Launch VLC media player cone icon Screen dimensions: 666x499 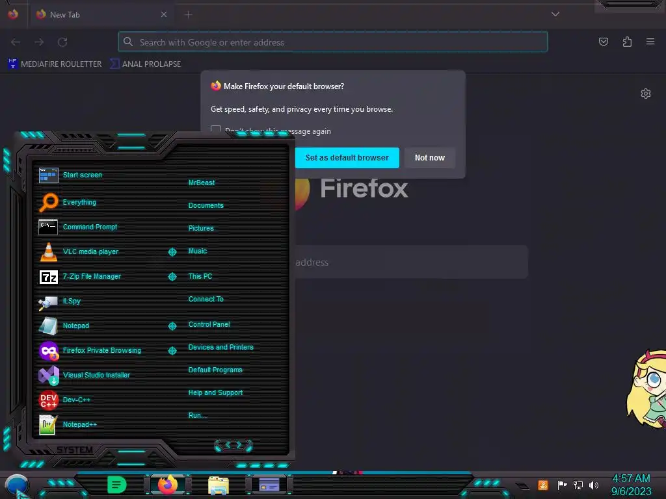48,251
